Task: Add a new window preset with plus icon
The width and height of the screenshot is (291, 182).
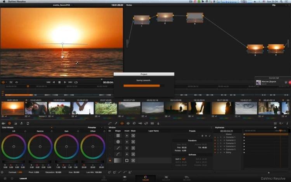Action: [x=206, y=136]
